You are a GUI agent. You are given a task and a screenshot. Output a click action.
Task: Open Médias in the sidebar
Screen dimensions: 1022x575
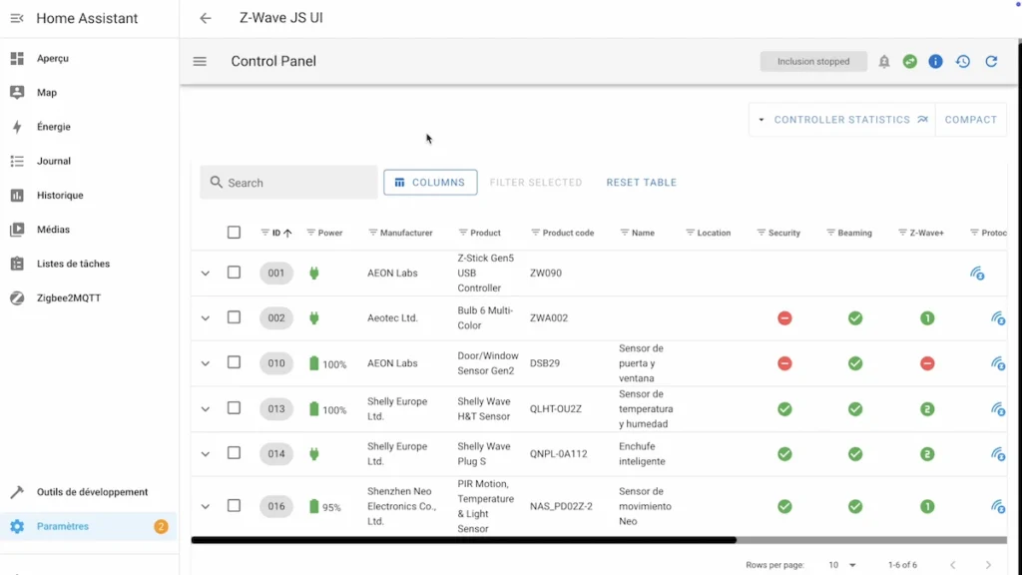click(89, 230)
